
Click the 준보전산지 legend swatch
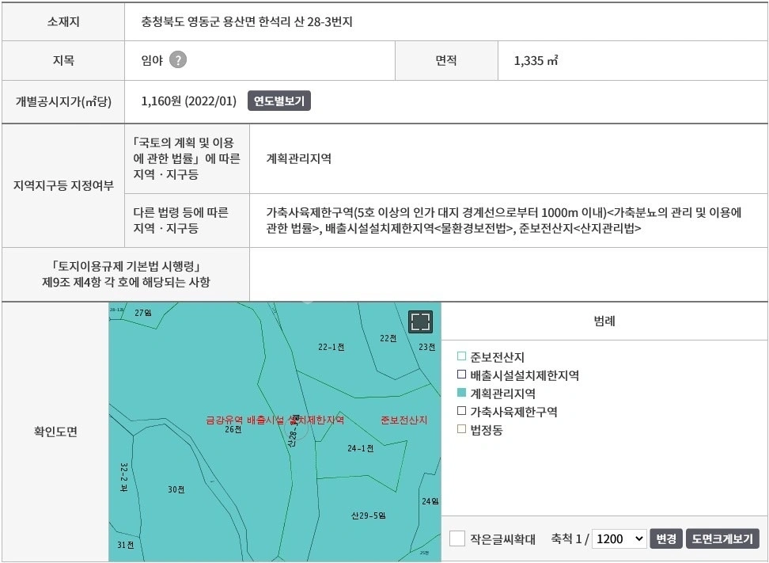point(461,356)
